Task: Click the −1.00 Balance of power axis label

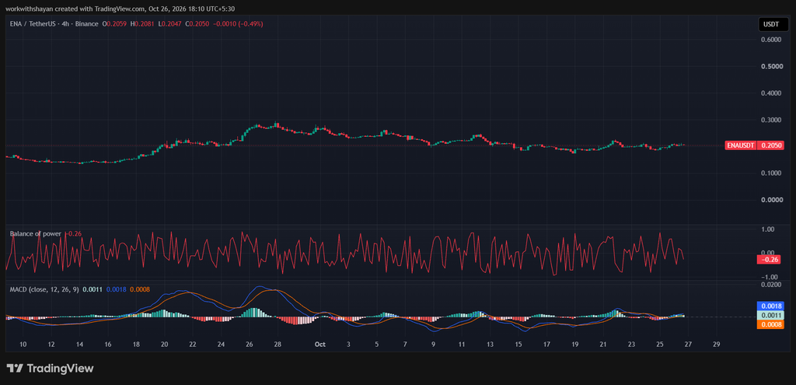Action: click(x=766, y=277)
